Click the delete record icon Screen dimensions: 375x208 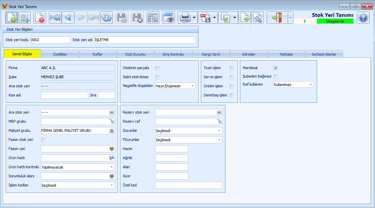click(x=40, y=18)
